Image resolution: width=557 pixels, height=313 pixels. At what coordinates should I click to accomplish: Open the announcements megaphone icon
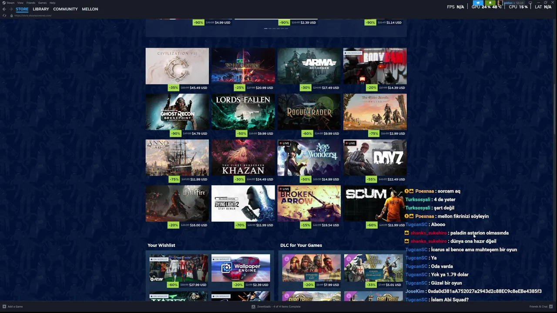click(x=478, y=3)
